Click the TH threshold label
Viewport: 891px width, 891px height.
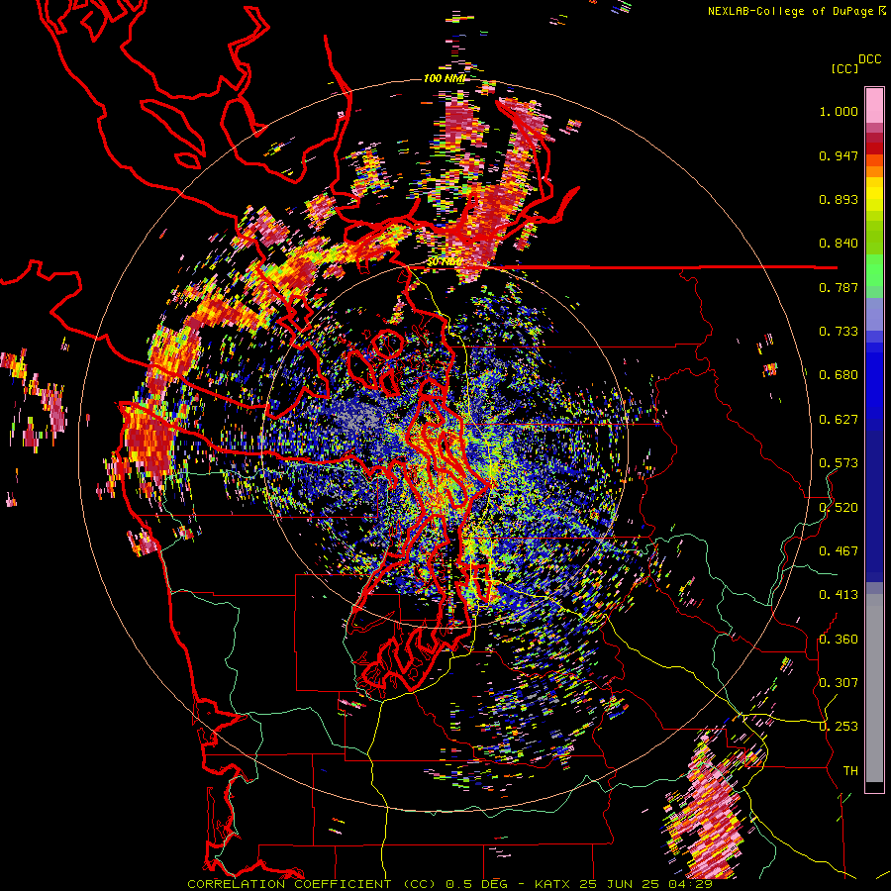(x=850, y=771)
